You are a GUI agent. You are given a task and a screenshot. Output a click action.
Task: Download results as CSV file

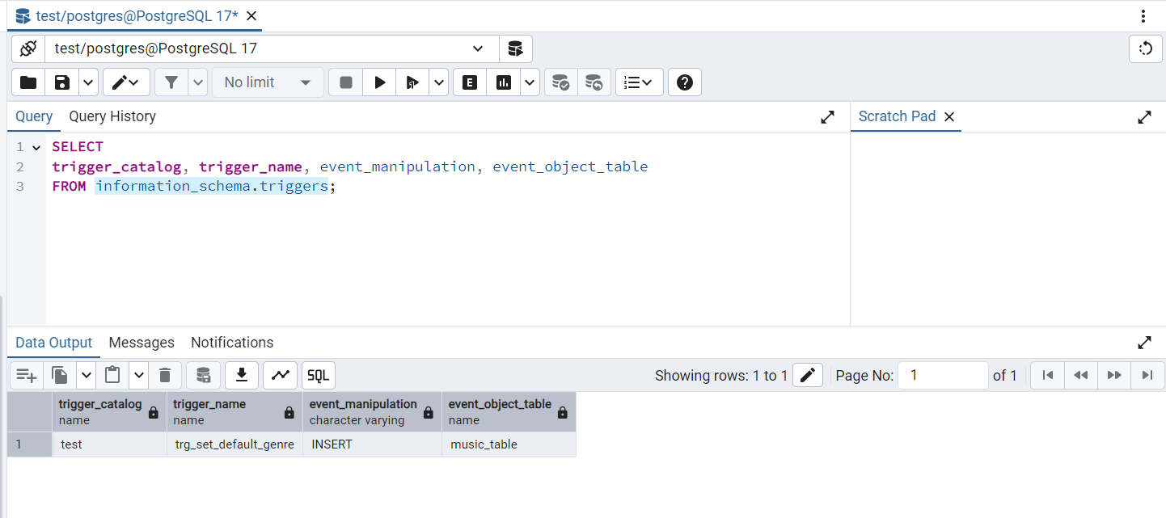click(x=241, y=375)
